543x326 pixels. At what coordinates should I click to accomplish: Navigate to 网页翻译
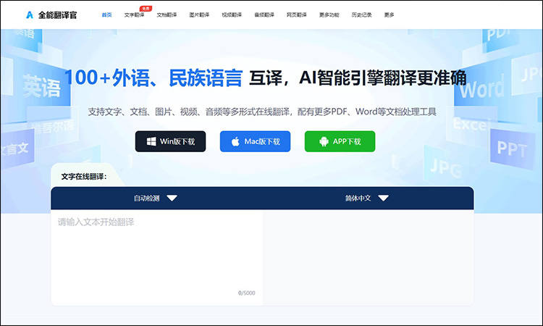pyautogui.click(x=297, y=14)
